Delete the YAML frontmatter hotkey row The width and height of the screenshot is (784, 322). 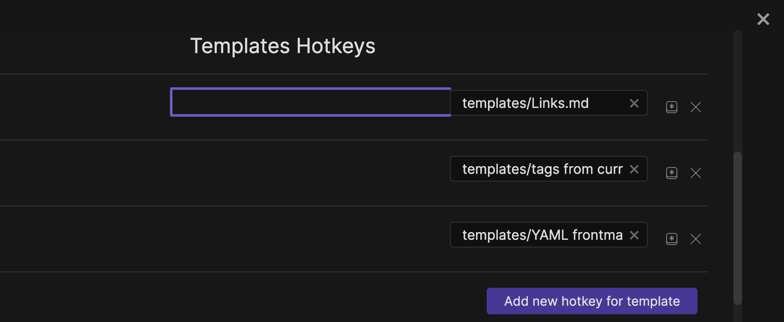point(695,239)
